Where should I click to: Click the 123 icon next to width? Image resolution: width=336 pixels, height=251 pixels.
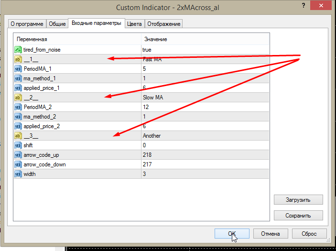pos(18,174)
